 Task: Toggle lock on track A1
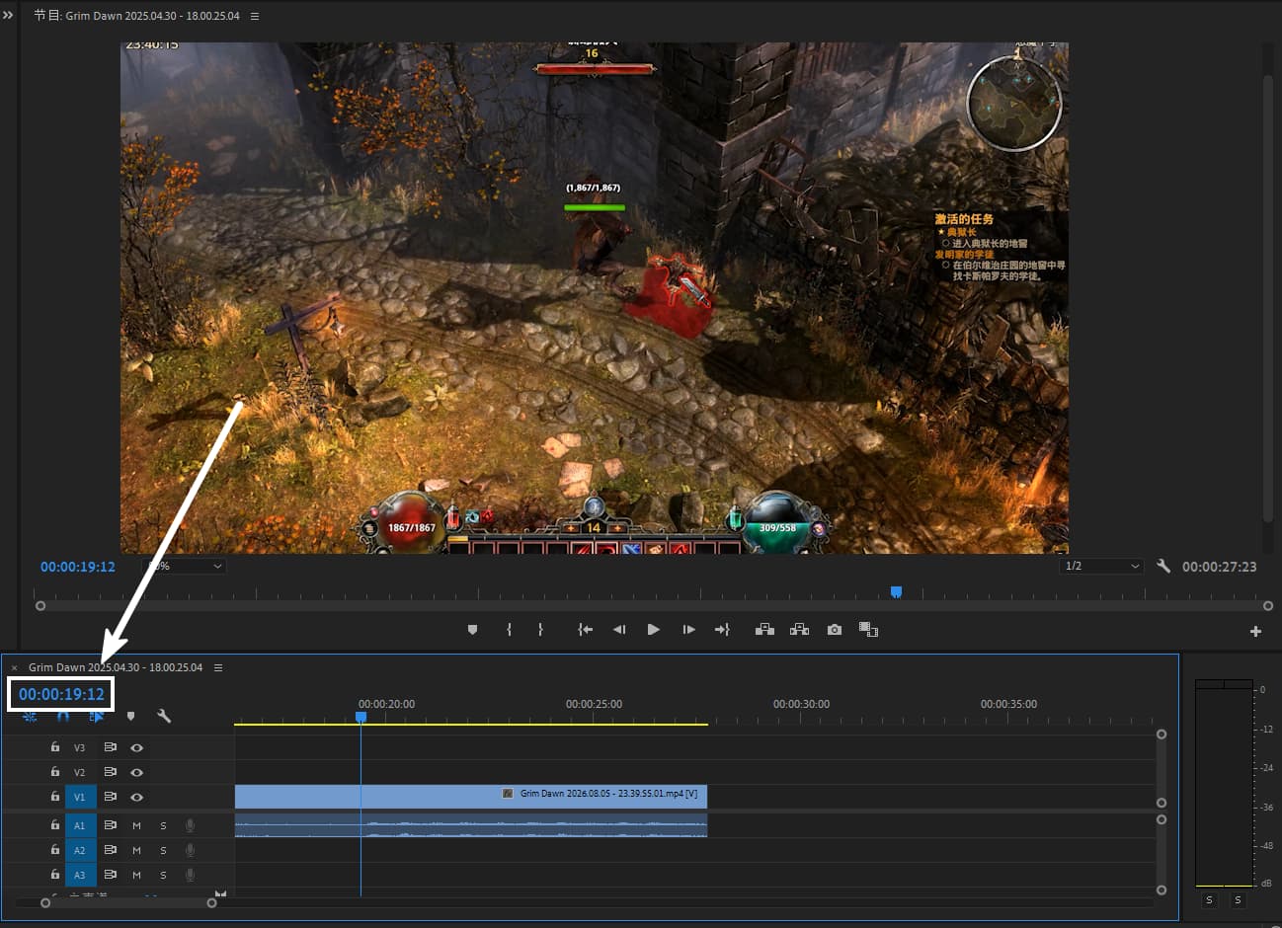pos(55,825)
